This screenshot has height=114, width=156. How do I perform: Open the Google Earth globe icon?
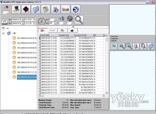[x=76, y=9]
